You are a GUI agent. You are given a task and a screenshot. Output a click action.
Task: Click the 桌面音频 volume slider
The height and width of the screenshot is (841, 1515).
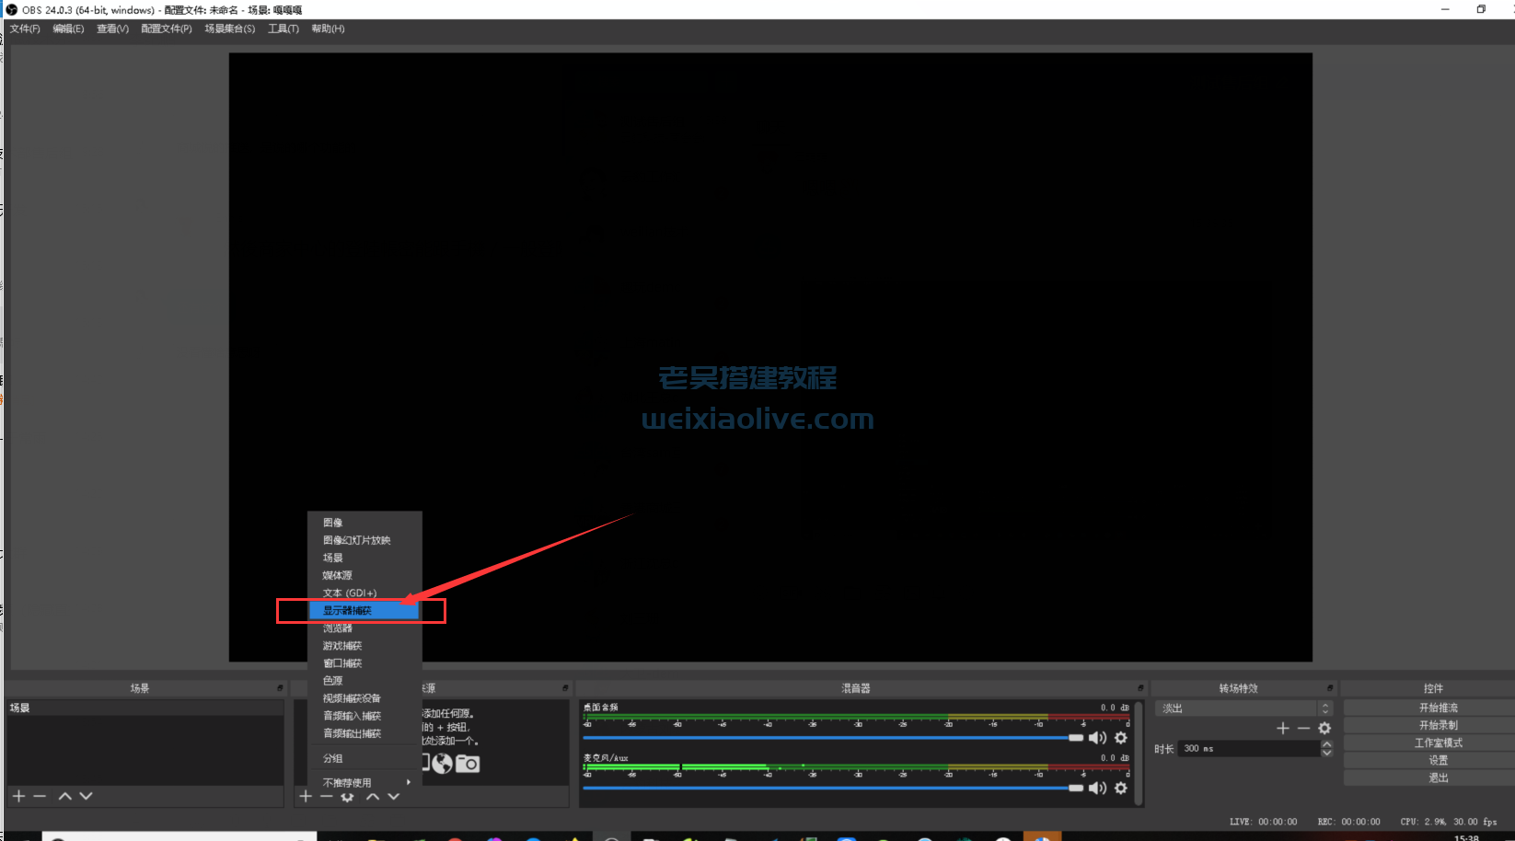point(828,738)
